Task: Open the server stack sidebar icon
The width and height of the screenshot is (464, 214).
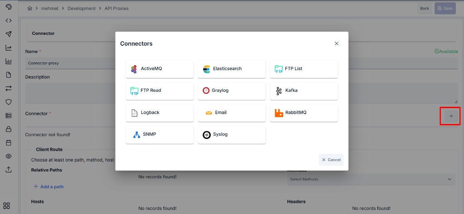Action: (x=9, y=115)
